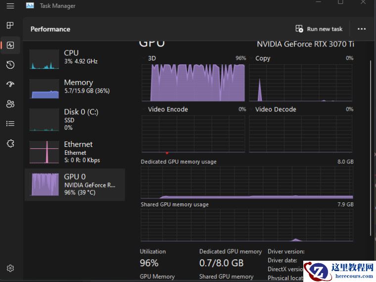Click the '5.7/15.9 GB (36%)' memory reading
Image resolution: width=376 pixels, height=282 pixels.
tap(87, 91)
